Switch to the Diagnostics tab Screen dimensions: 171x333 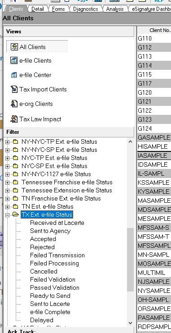coord(85,9)
